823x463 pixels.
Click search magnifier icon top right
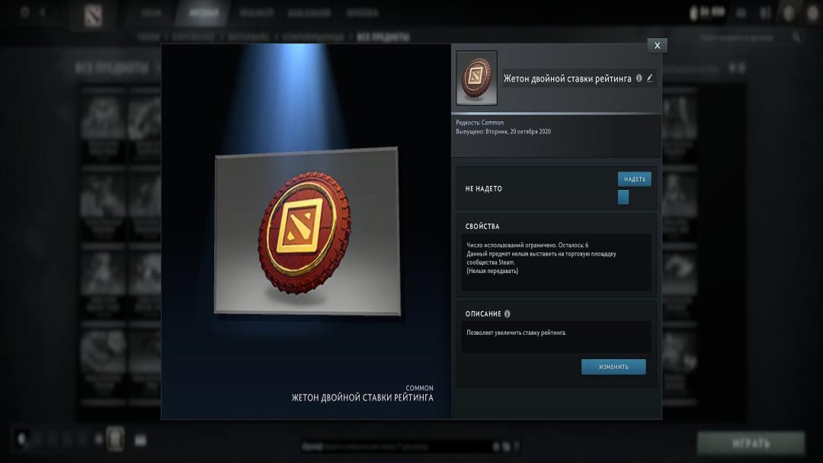tap(796, 37)
